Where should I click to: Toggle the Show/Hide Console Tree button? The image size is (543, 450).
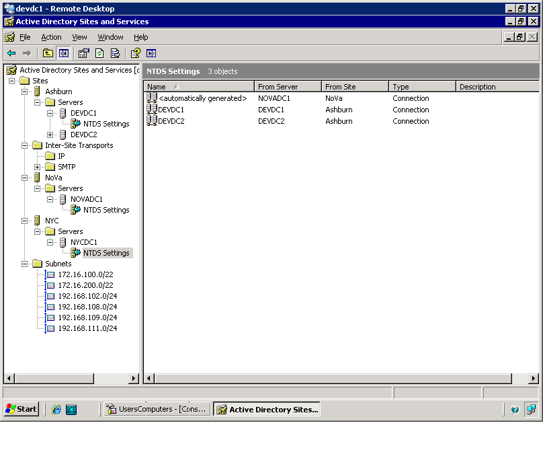click(x=64, y=53)
